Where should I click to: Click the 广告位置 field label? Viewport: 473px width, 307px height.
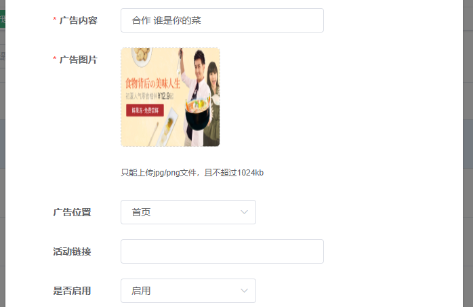pos(72,212)
